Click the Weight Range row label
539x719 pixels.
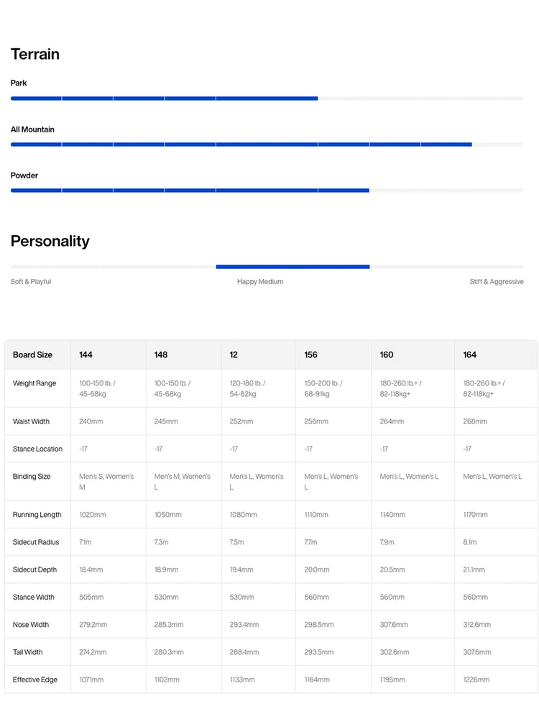pos(34,383)
